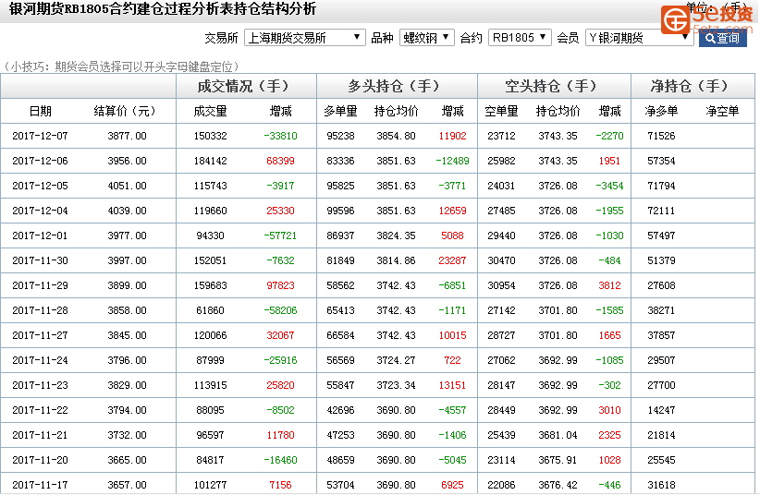This screenshot has width=760, height=495.
Task: Select date cell 2017-11-24
Action: [41, 360]
